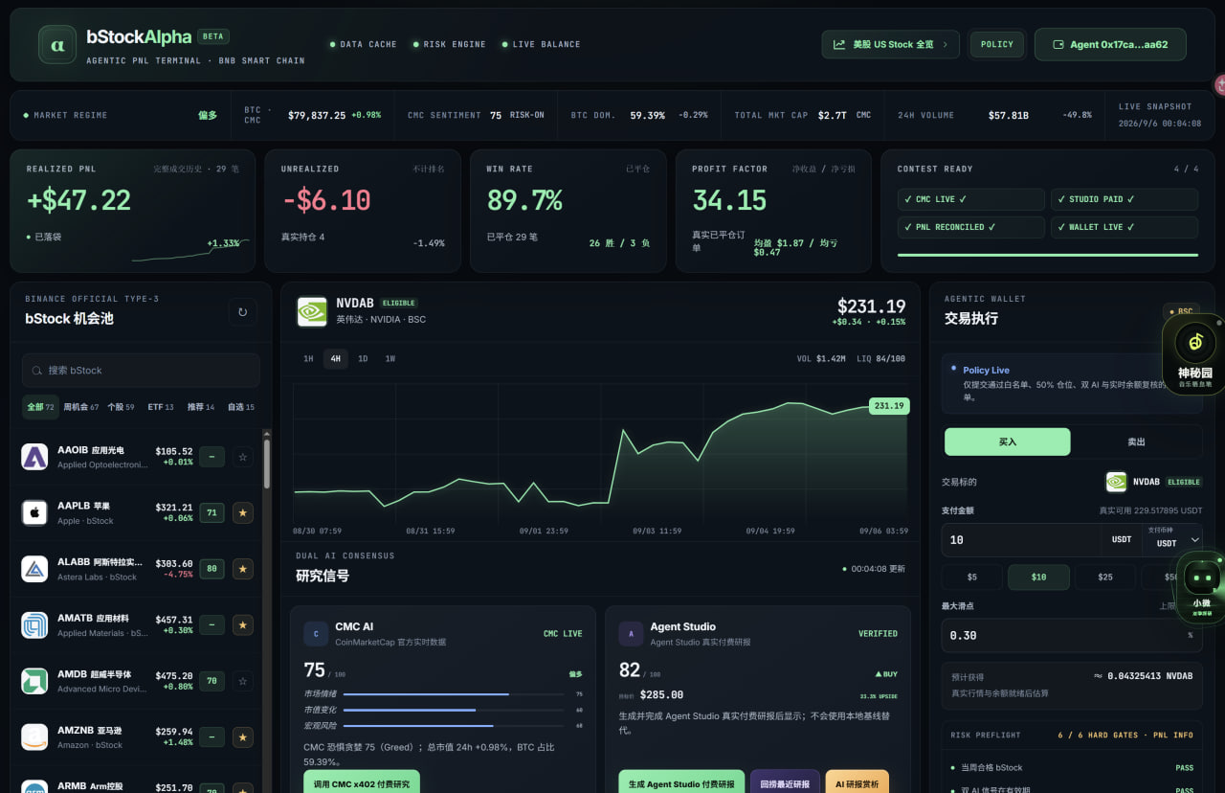Screen dimensions: 1225x793
Task: Click the 调用 CMC x402 付费研究 button
Action: tap(362, 783)
